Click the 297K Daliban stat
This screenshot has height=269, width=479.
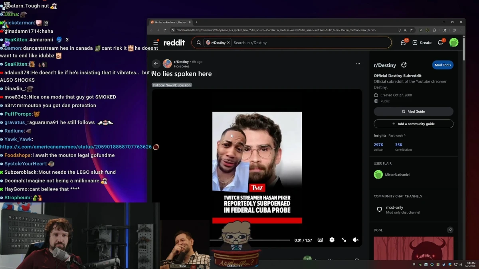coord(379,147)
